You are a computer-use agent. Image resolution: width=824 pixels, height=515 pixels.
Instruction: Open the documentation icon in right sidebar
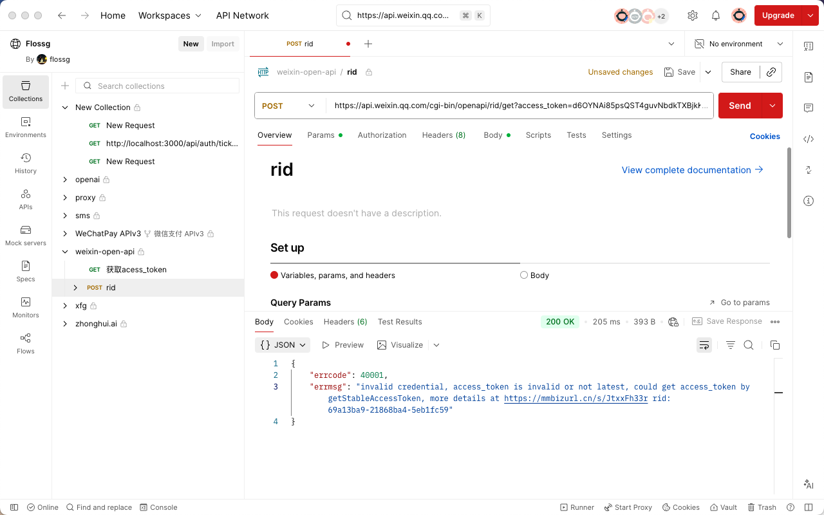point(809,77)
